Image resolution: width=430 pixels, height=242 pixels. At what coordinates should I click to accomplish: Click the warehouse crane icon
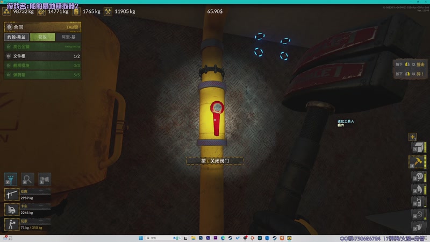tap(11, 195)
